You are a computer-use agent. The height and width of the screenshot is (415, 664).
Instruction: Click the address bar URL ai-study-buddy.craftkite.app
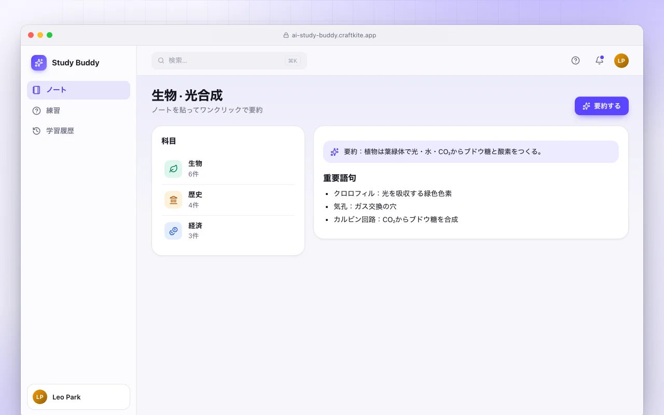pyautogui.click(x=334, y=35)
